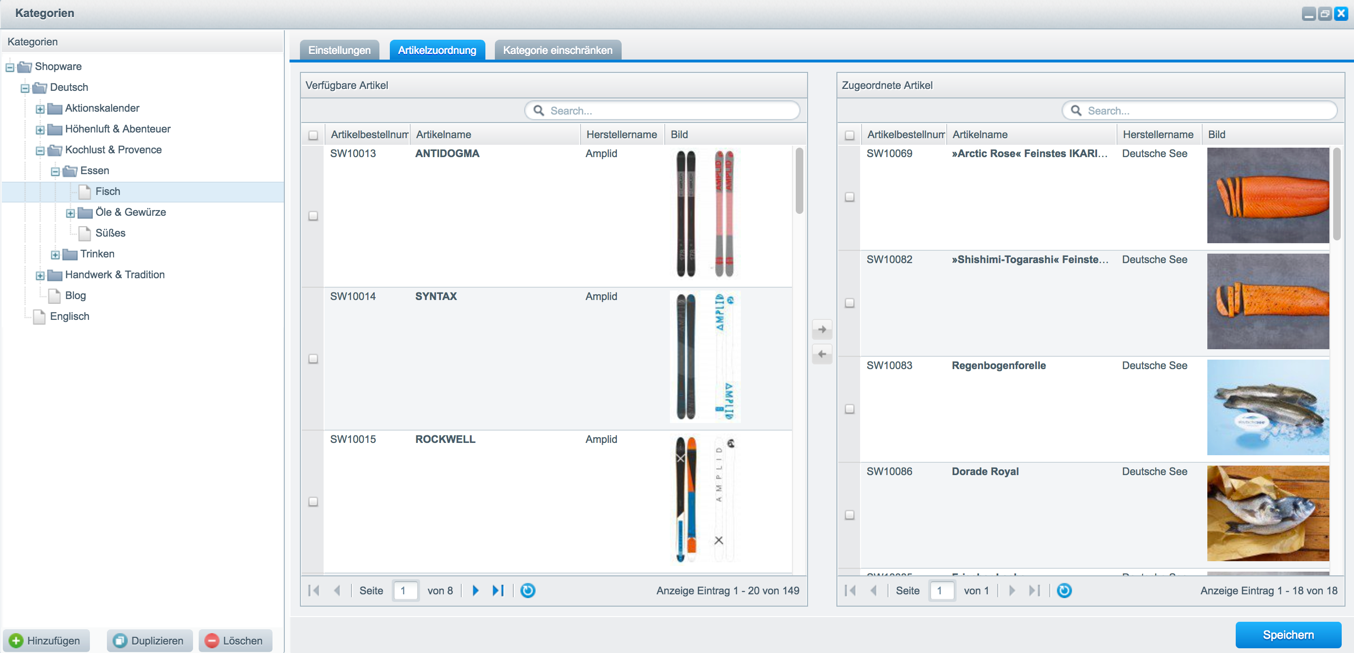Click Hinzufügen to add a category
The image size is (1354, 653).
(x=46, y=640)
